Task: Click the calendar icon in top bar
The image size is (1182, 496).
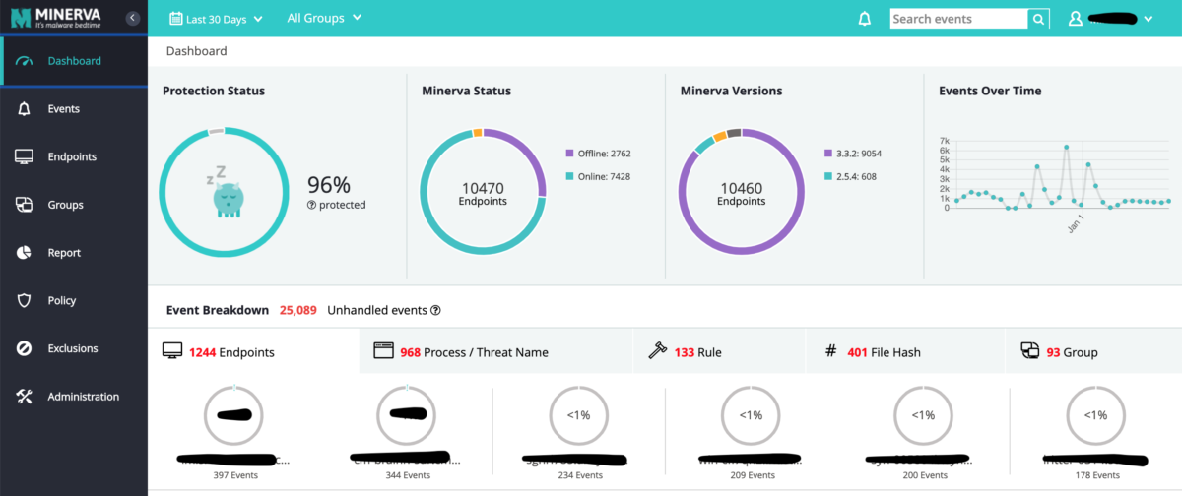Action: tap(176, 18)
